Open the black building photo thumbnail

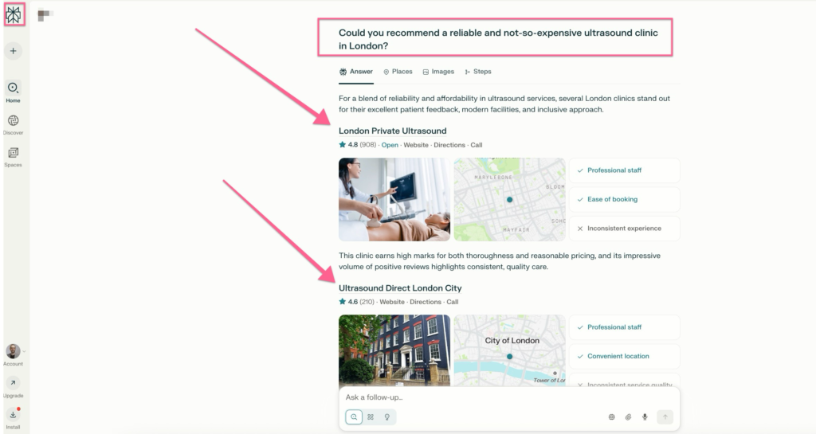pos(394,350)
